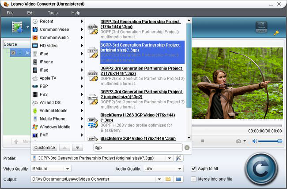
Task: Click the blue output location icon
Action: point(178,179)
